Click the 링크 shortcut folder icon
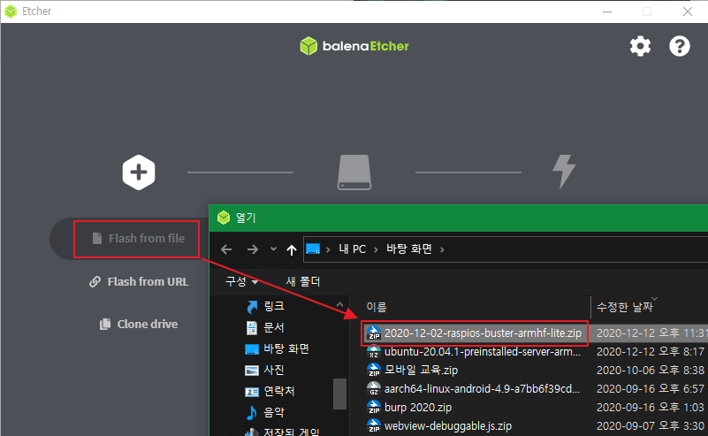 (x=252, y=307)
